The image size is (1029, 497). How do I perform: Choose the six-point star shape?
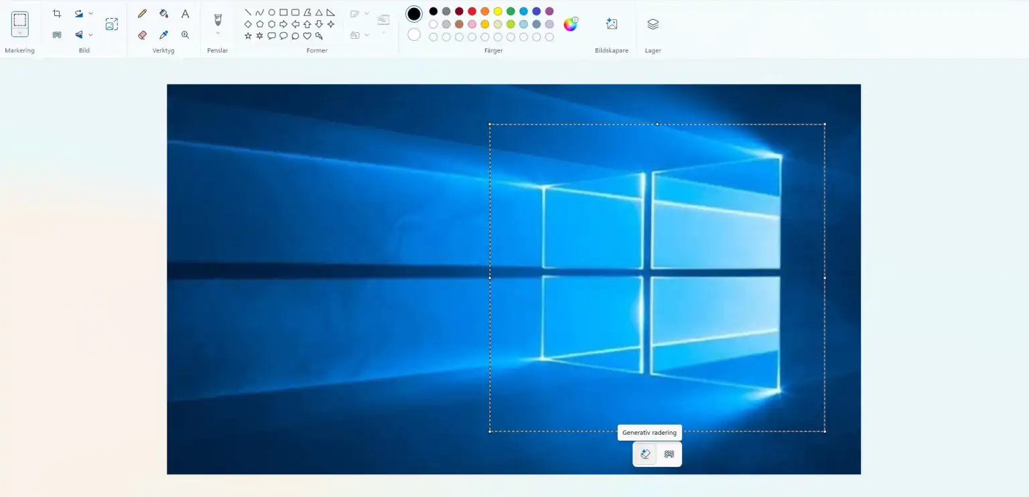(260, 36)
